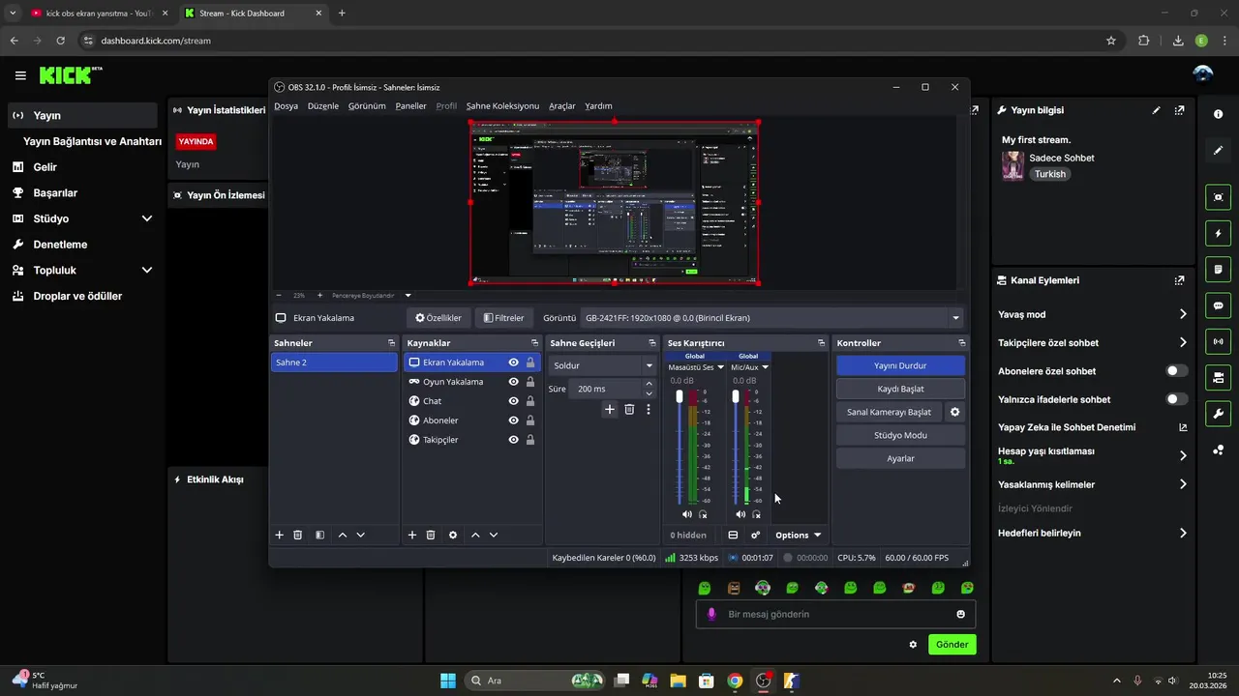The width and height of the screenshot is (1239, 696).
Task: Enable Yalnızca ifadelerle sohbet switch
Action: tap(1176, 399)
